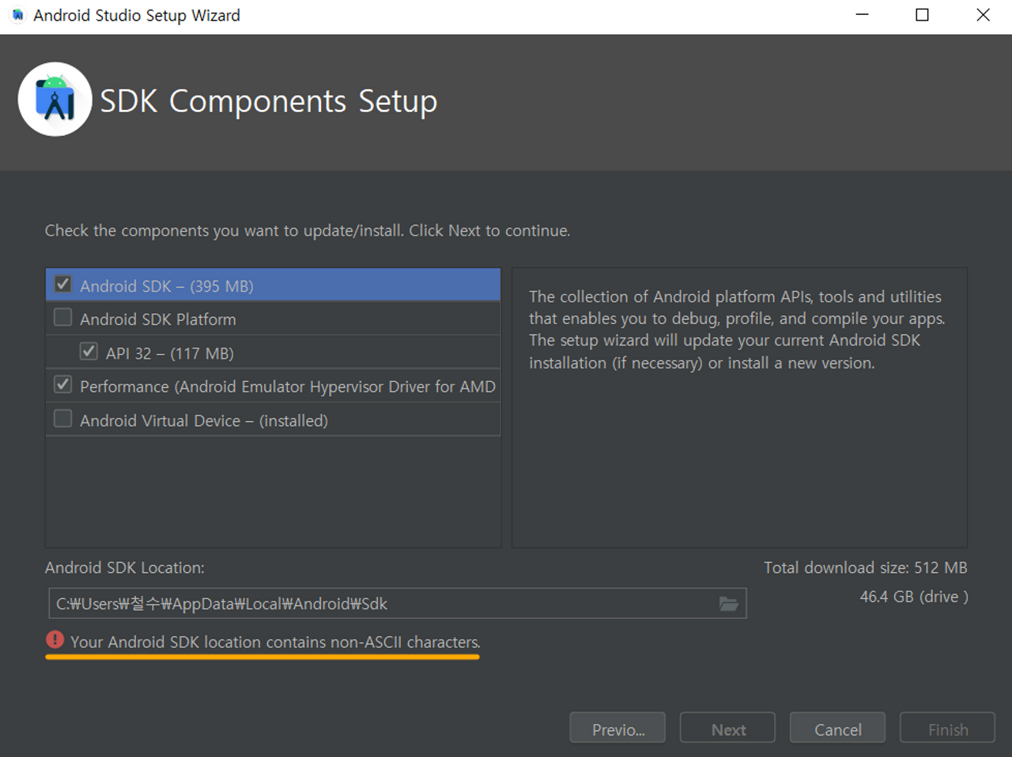The image size is (1012, 757).
Task: Select the Android SDK Platform row text
Action: coord(158,319)
